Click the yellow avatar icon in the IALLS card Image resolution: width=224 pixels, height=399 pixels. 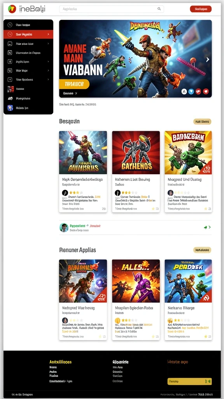117,320
